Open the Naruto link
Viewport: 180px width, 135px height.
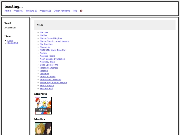click(x=43, y=53)
